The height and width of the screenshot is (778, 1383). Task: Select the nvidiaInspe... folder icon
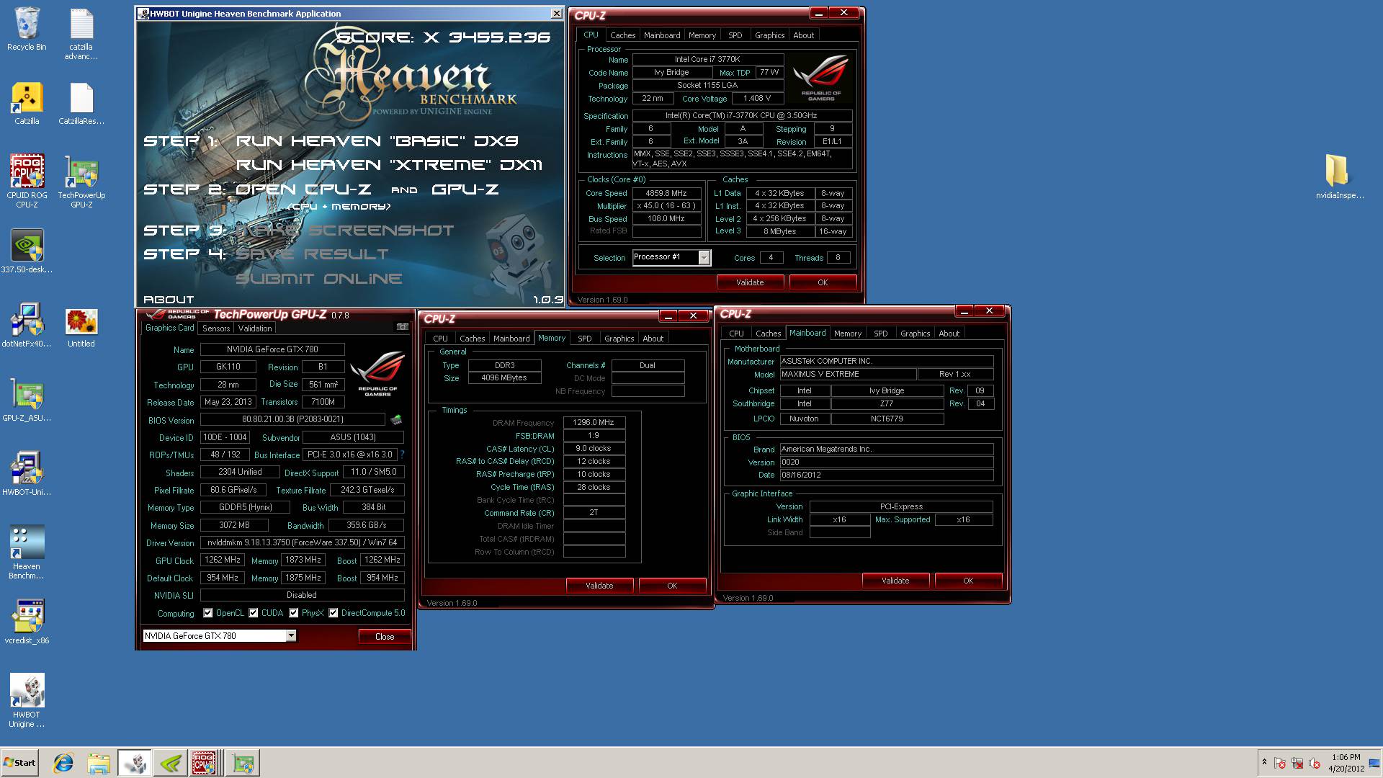coord(1340,176)
